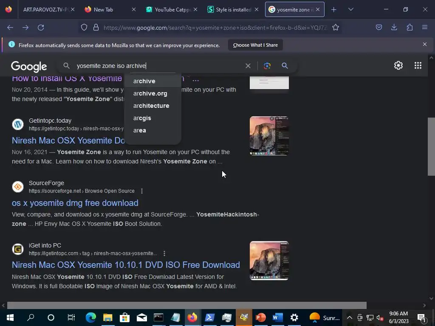Open a new browser tab
Viewport: 435px width, 326px height.
[x=334, y=10]
